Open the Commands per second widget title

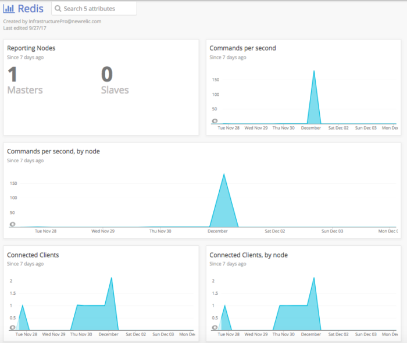(x=242, y=48)
